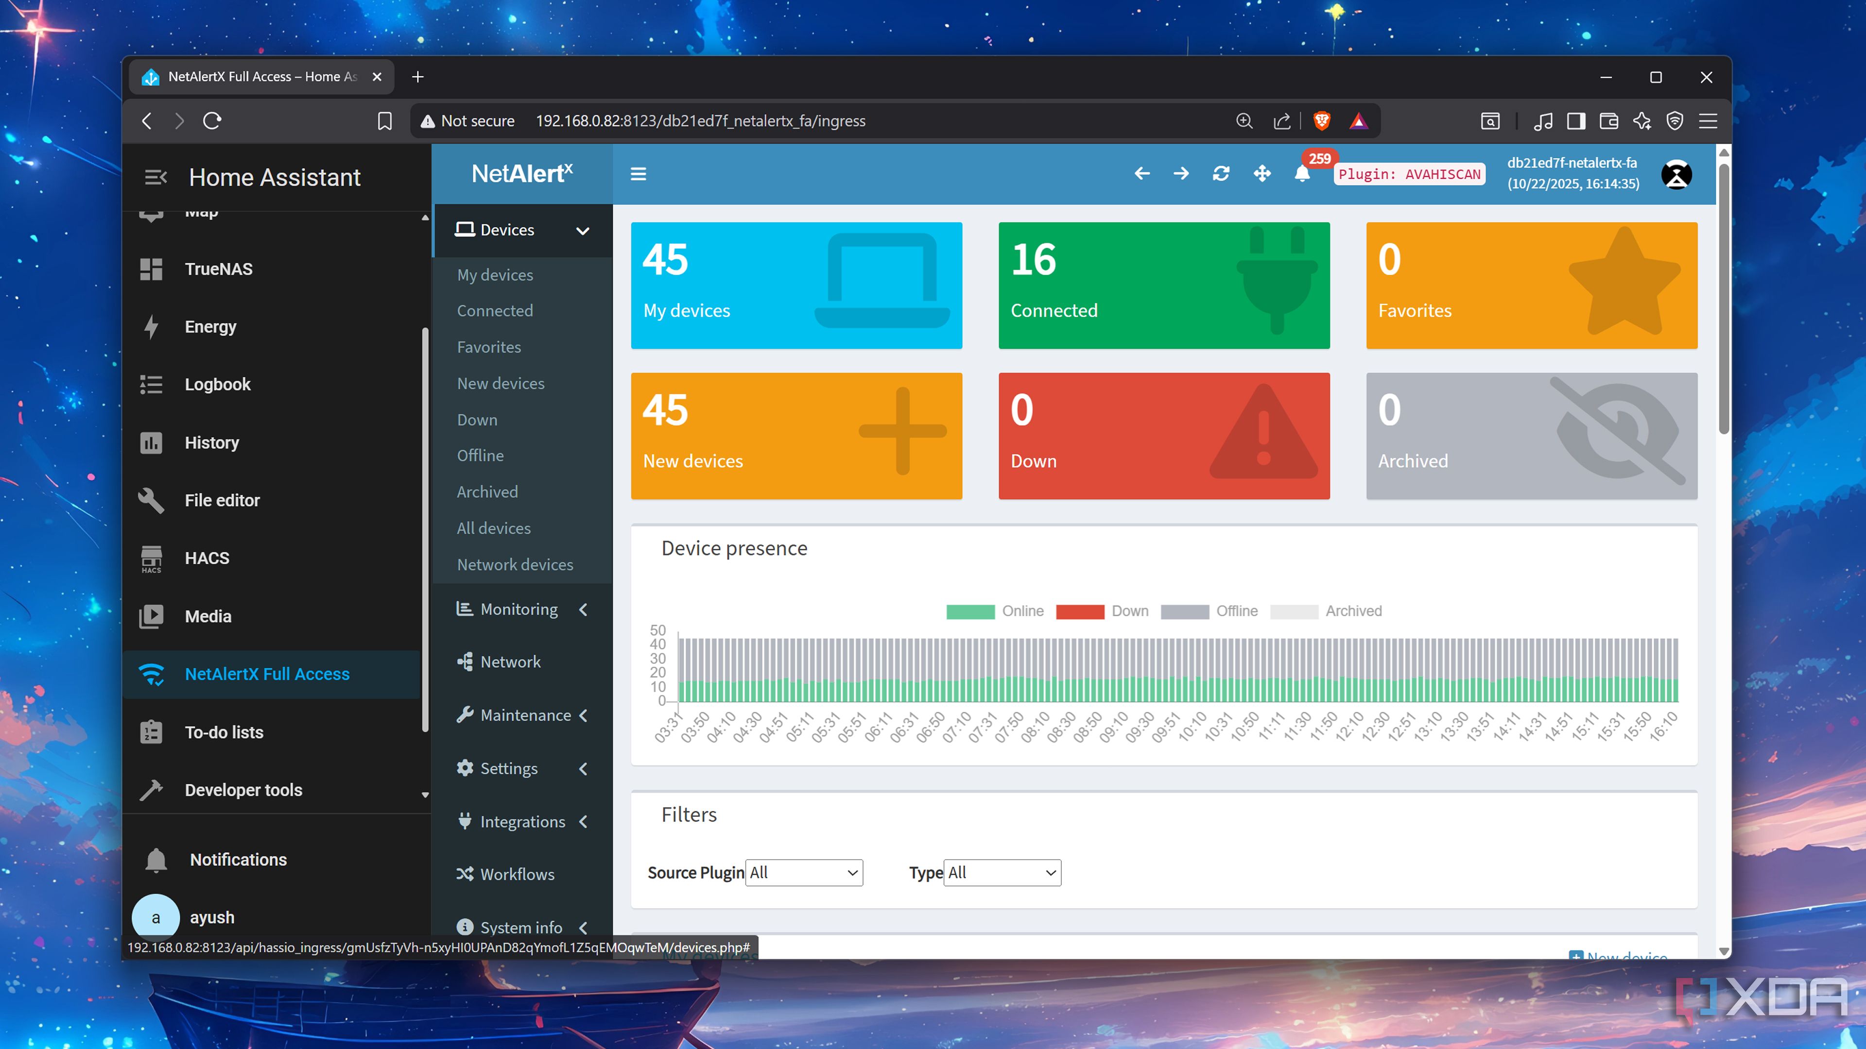The image size is (1866, 1049).
Task: Click the refresh arrows icon in NetAlertX header
Action: coord(1221,174)
